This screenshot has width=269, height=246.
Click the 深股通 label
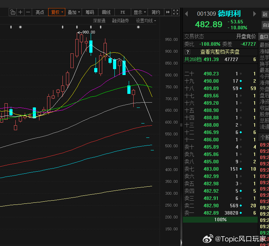[99, 21]
